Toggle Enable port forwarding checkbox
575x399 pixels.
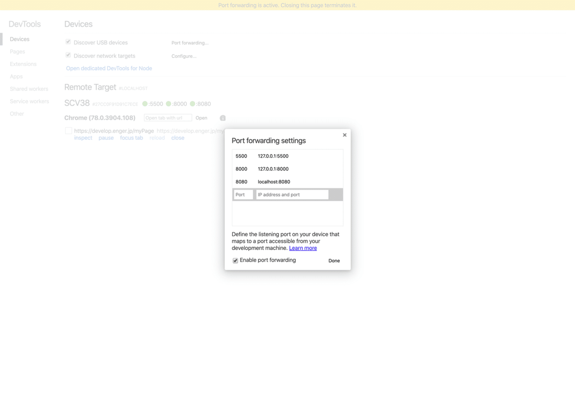click(x=235, y=261)
